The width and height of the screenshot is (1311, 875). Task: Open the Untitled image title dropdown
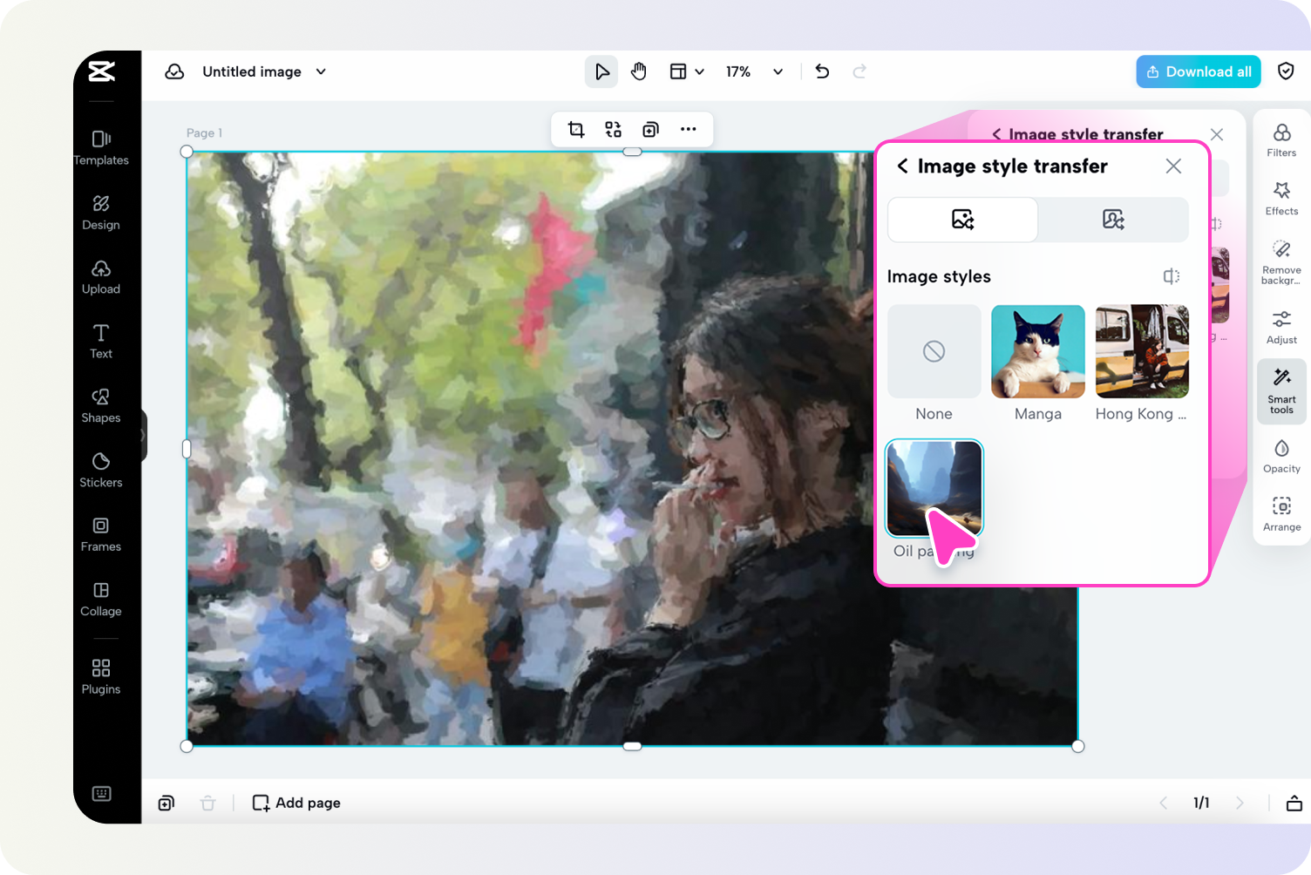pyautogui.click(x=321, y=71)
